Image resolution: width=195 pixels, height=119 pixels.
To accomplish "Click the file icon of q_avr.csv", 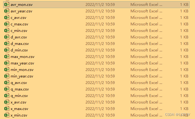I will [7, 83].
